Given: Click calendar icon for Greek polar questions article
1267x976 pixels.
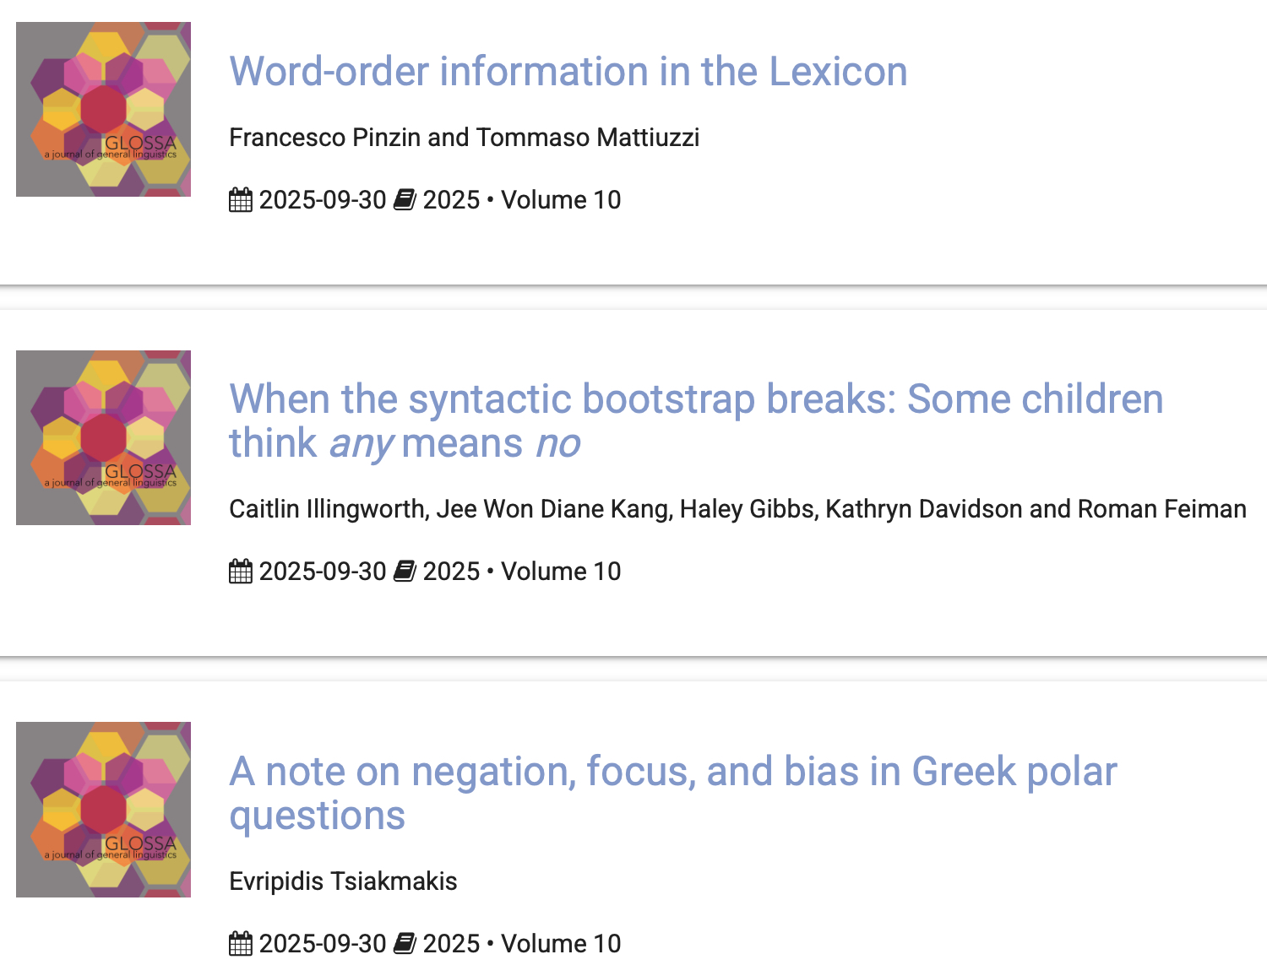Looking at the screenshot, I should click(x=241, y=944).
